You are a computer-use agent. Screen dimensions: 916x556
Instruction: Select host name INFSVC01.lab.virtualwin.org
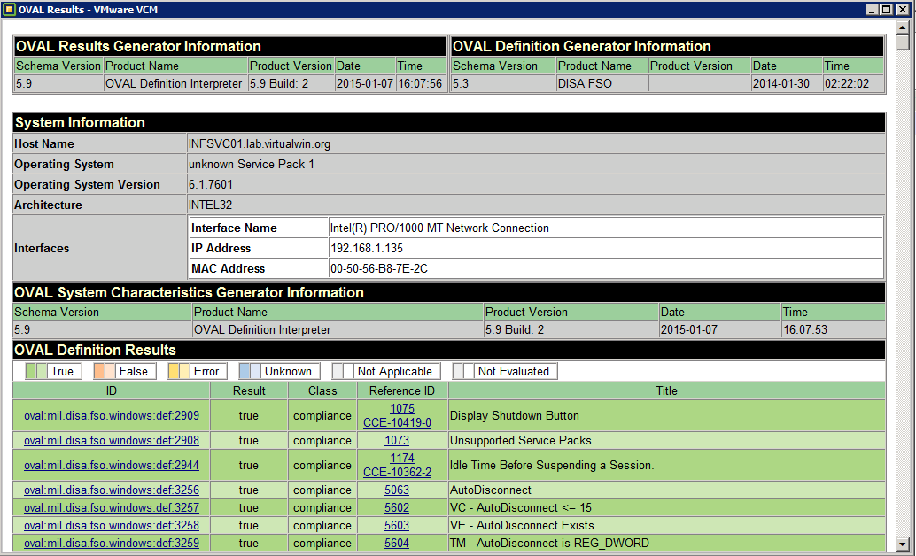(260, 143)
